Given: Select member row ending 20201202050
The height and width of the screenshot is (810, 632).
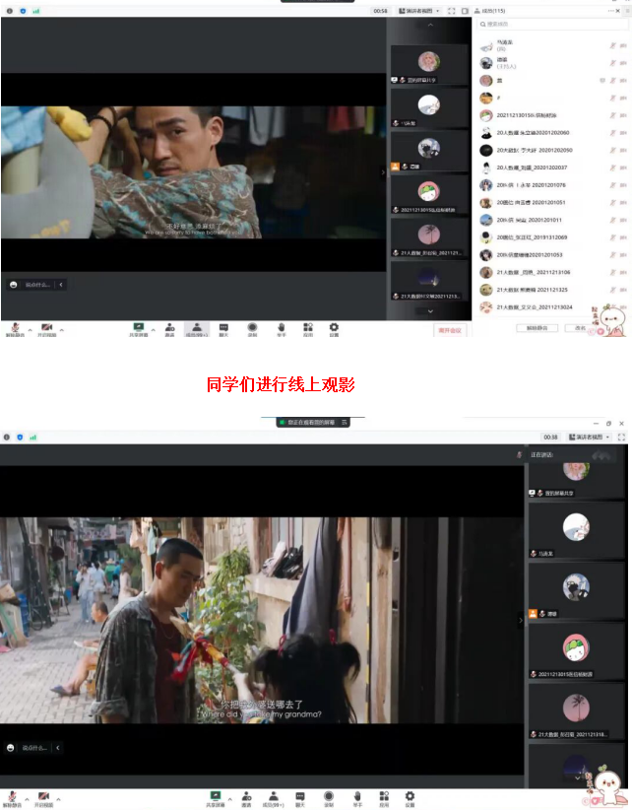Looking at the screenshot, I should pos(552,151).
